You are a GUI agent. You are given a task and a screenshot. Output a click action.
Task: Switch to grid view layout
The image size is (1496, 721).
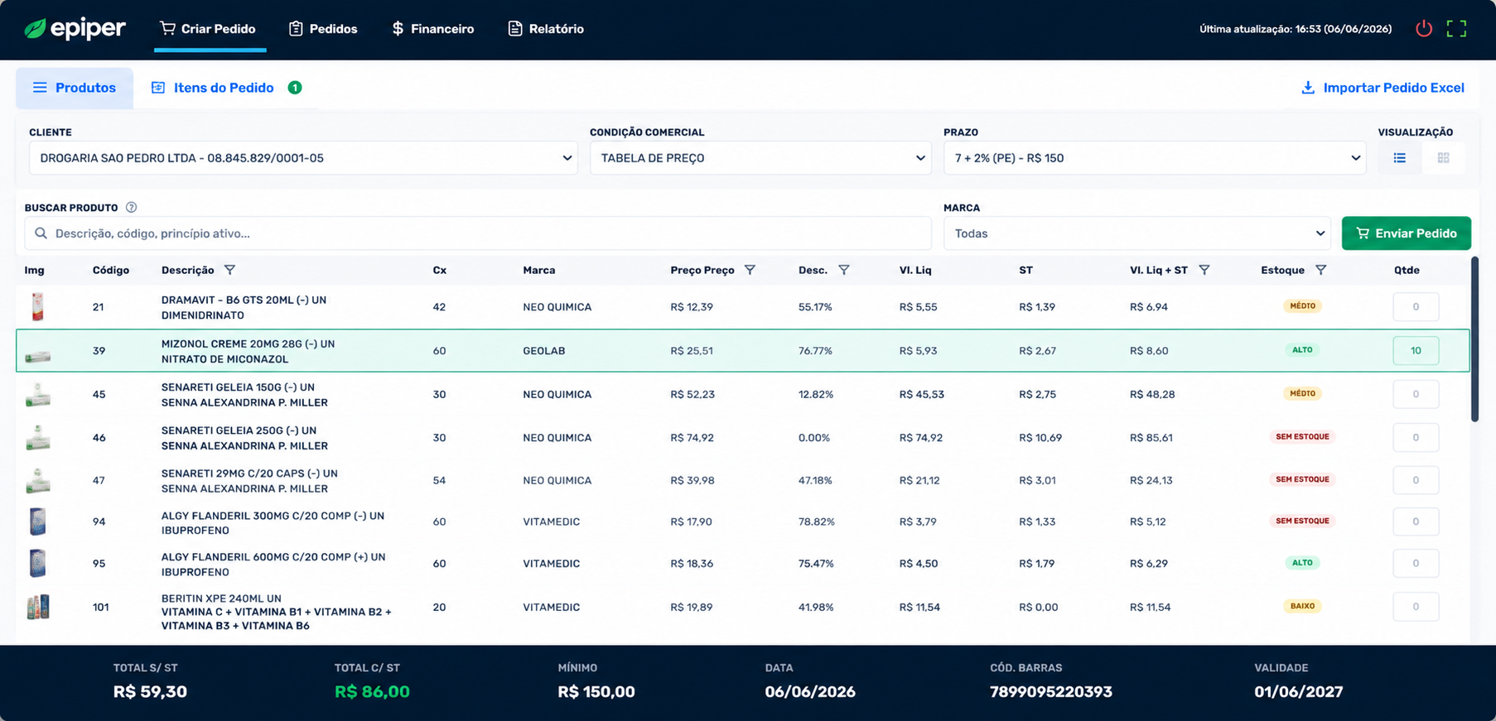tap(1443, 158)
